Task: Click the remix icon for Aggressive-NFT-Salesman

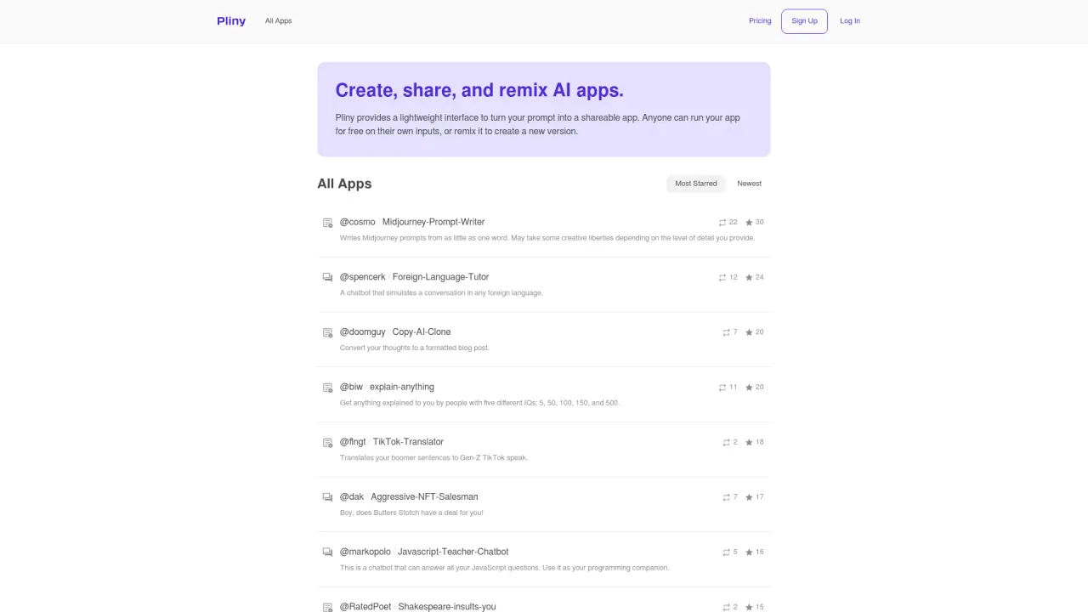Action: (726, 497)
